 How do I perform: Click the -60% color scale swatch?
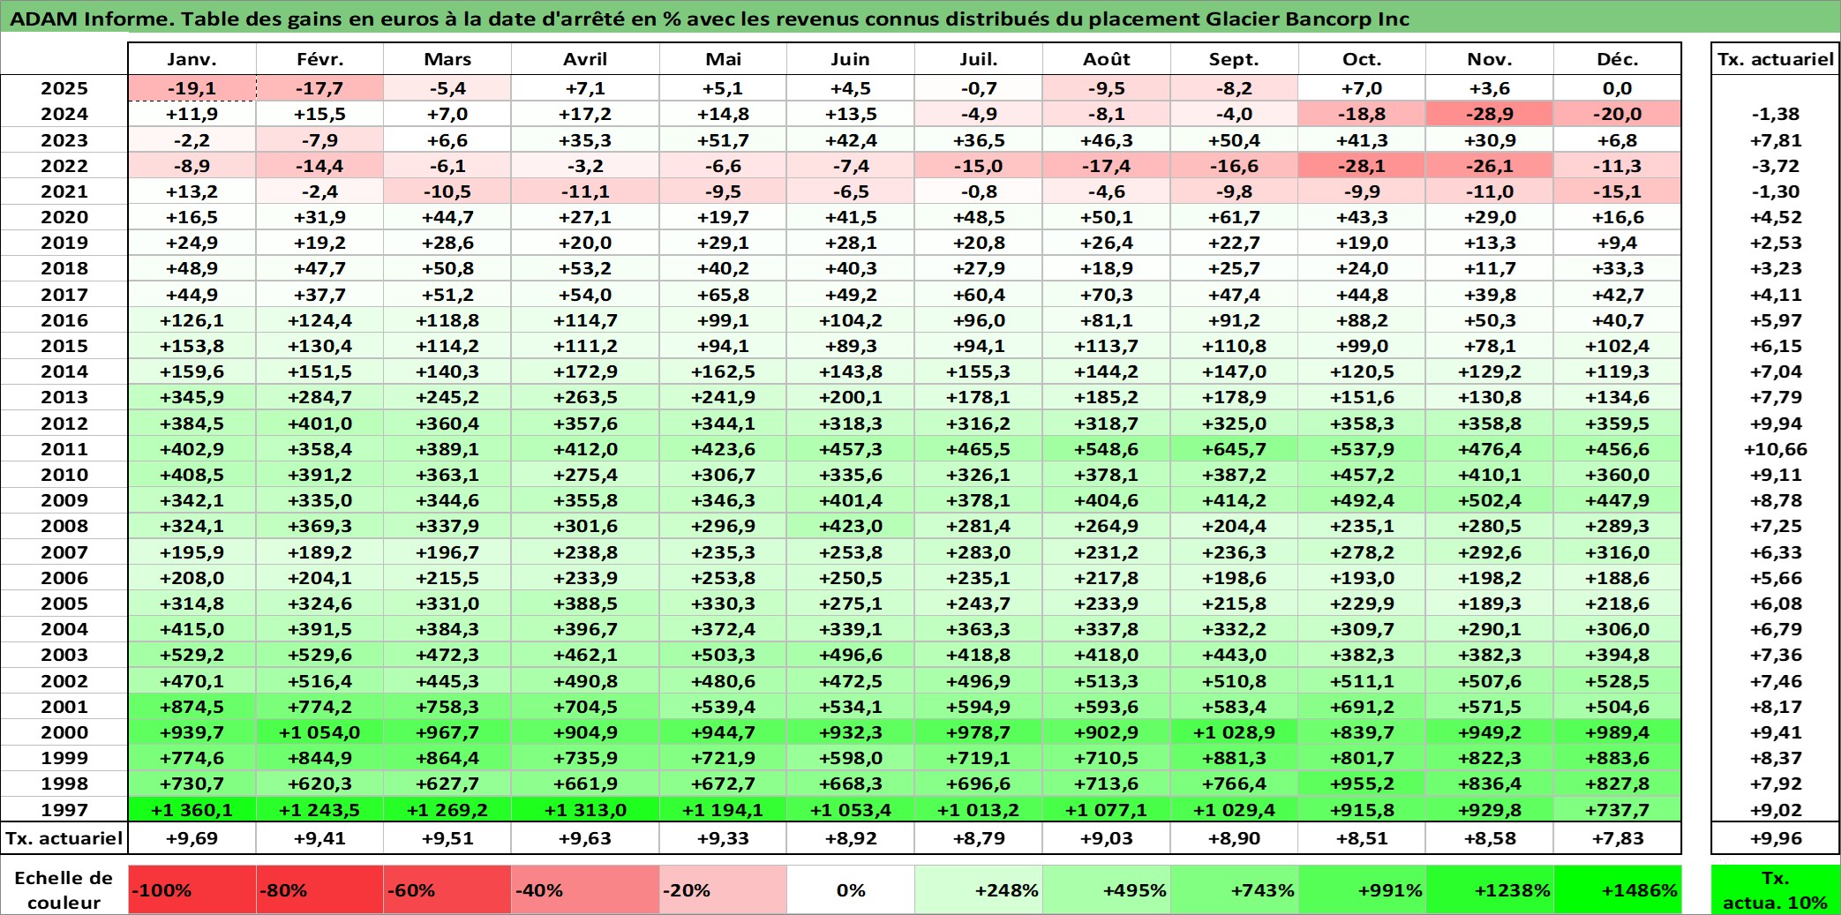pyautogui.click(x=447, y=889)
